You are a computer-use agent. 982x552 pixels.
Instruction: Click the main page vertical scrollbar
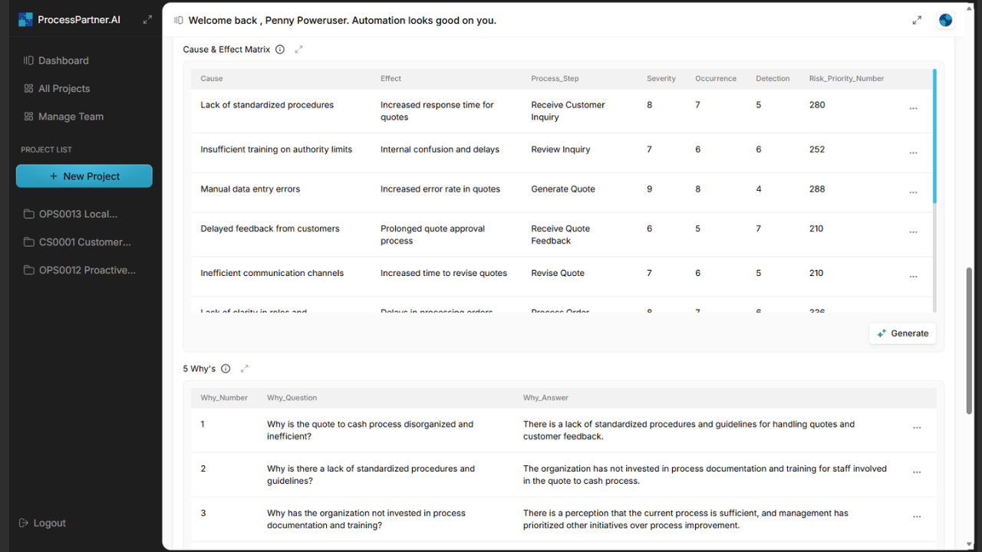coord(969,340)
